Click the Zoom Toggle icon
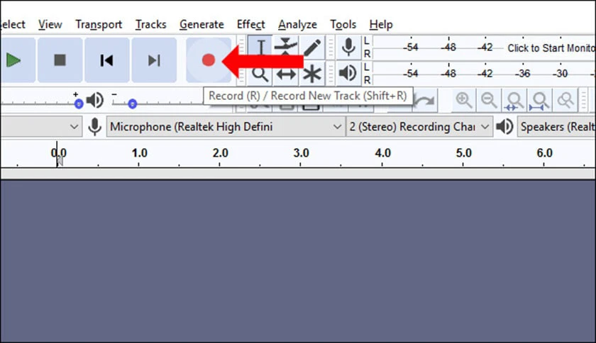 click(x=565, y=101)
